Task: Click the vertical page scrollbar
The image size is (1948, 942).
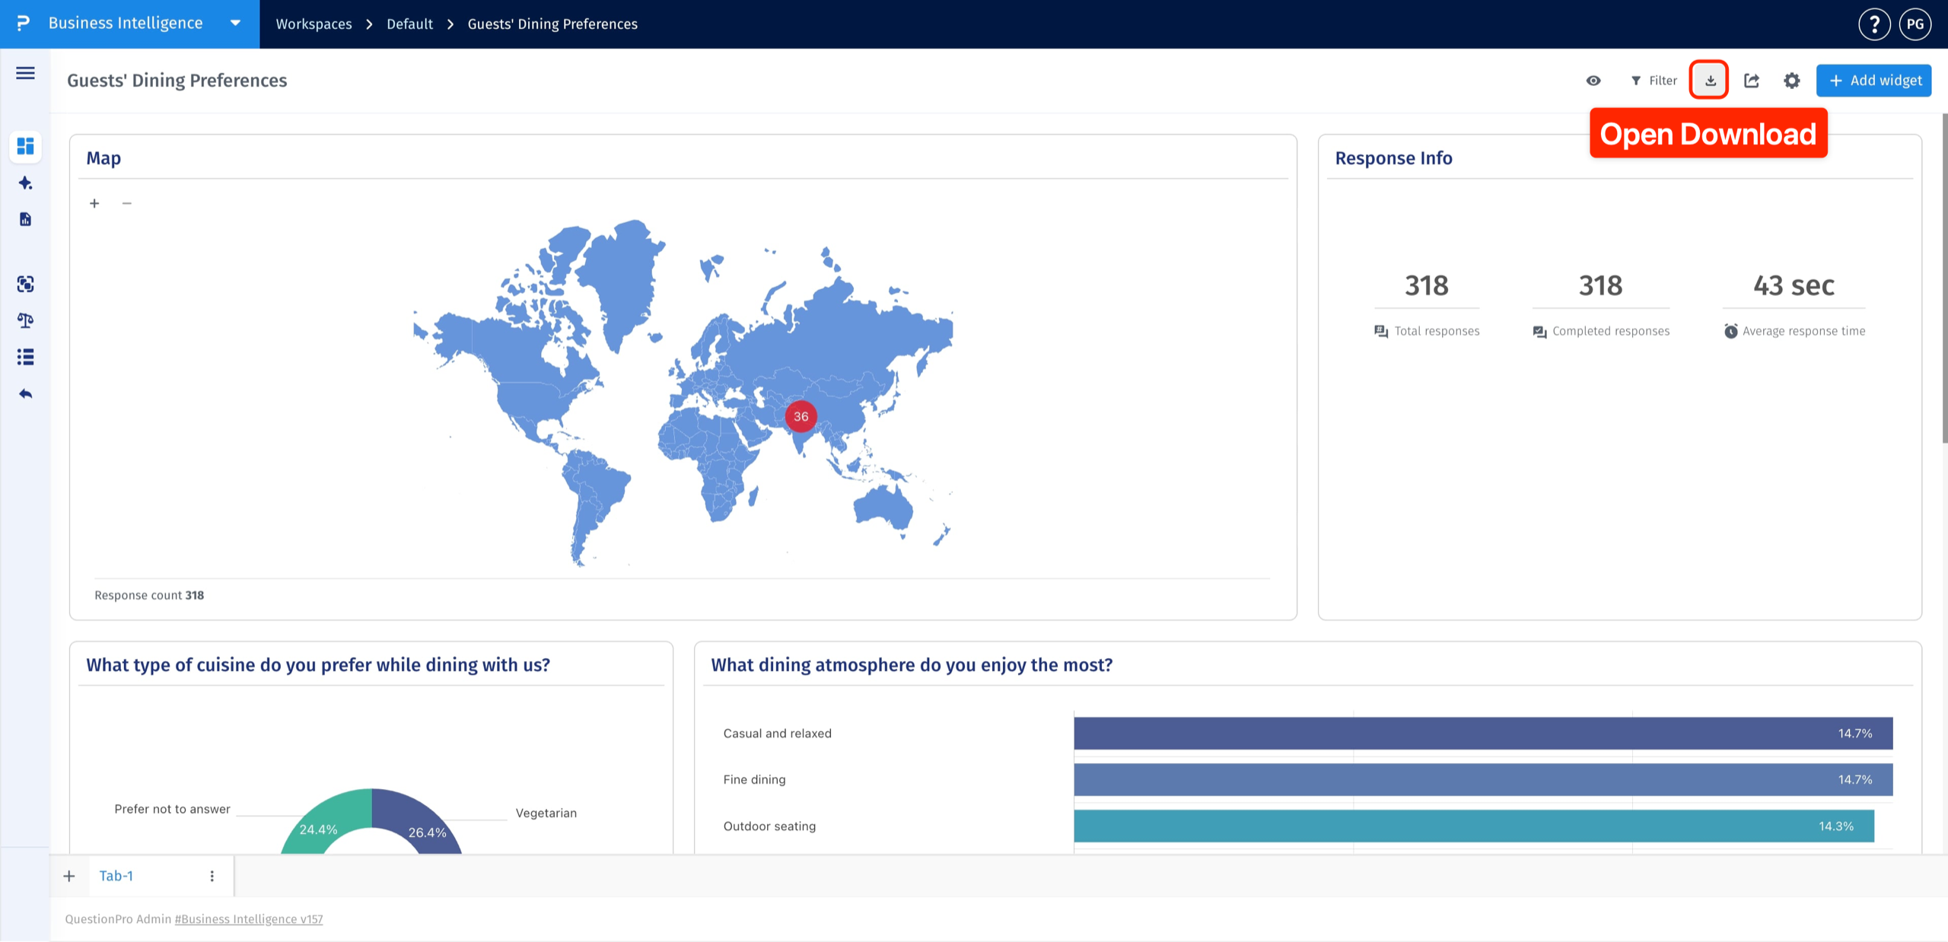Action: pyautogui.click(x=1944, y=278)
